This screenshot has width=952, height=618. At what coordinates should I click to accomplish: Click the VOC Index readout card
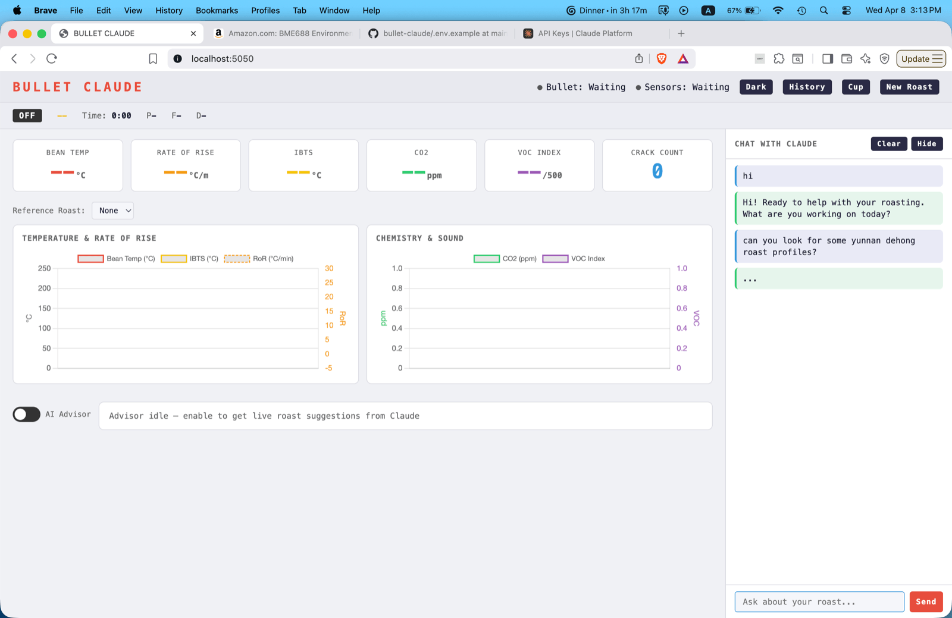tap(539, 165)
